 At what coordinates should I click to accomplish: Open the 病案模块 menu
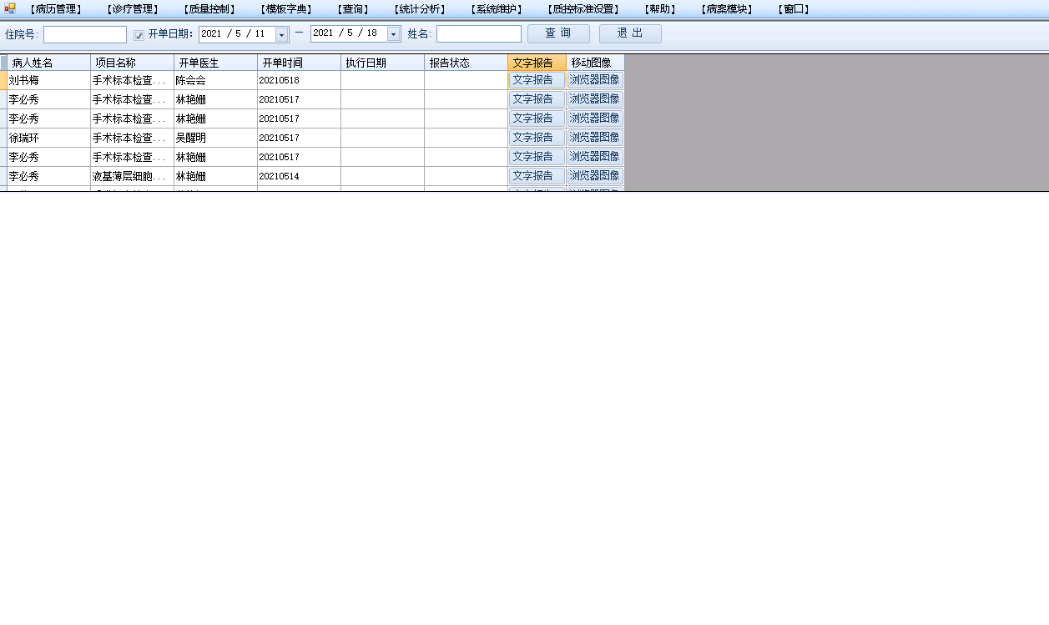726,9
